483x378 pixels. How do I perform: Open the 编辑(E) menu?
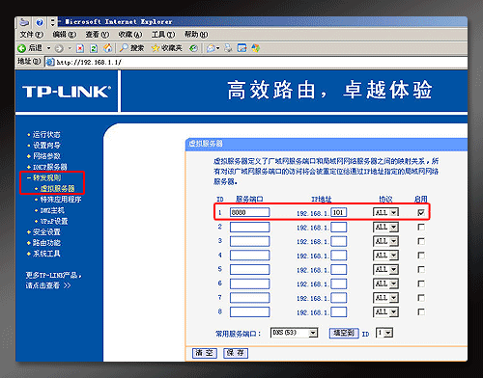[x=64, y=35]
